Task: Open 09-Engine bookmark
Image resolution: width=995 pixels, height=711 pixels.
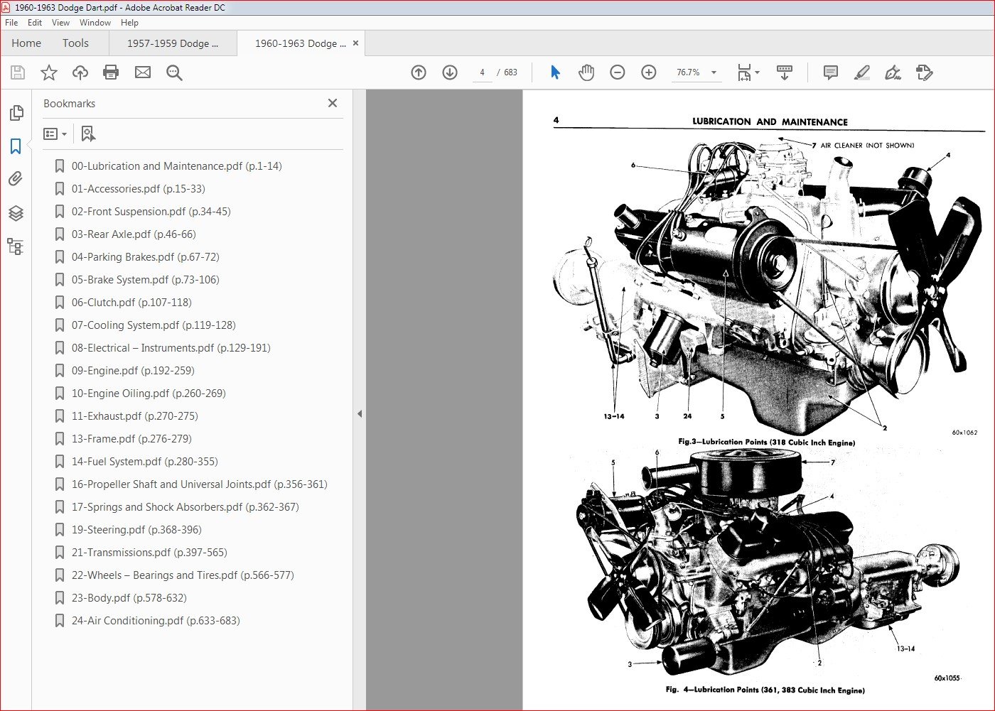Action: pos(133,371)
